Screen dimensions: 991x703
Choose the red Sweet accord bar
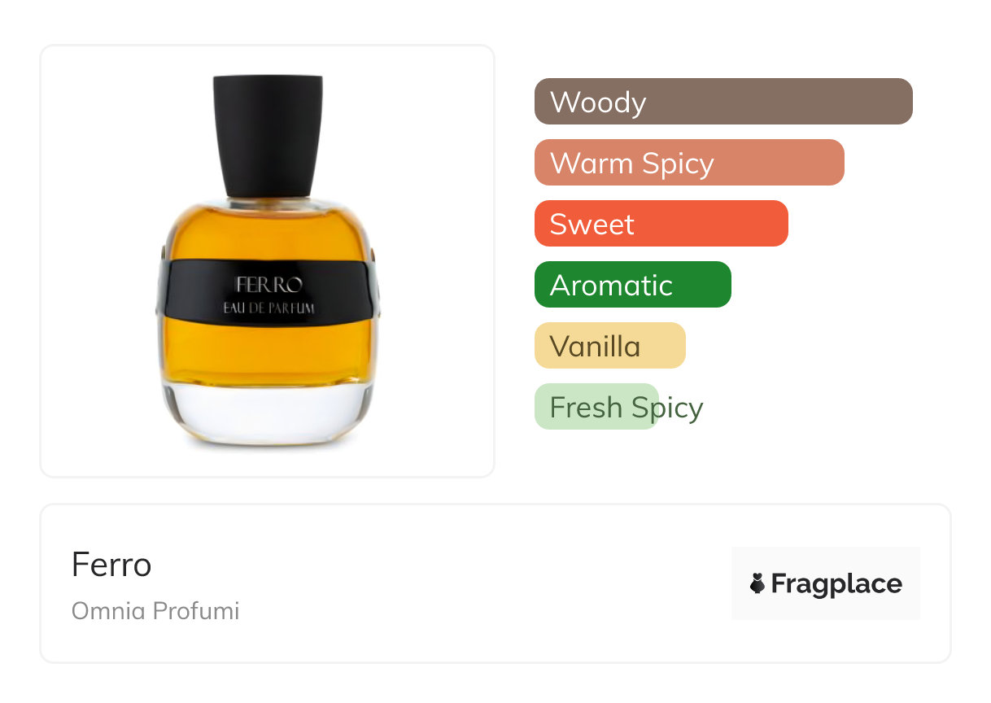tap(661, 224)
